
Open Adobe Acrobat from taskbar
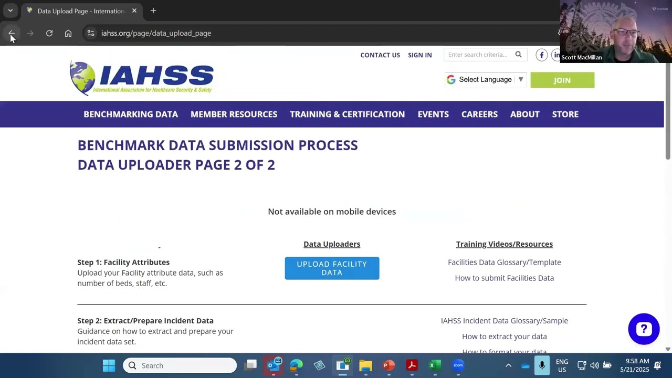[412, 365]
